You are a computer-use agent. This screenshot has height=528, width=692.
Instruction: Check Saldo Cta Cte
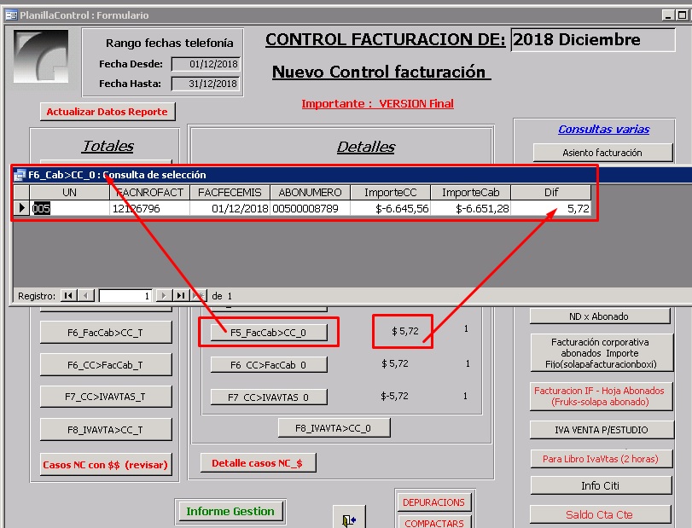pyautogui.click(x=599, y=515)
